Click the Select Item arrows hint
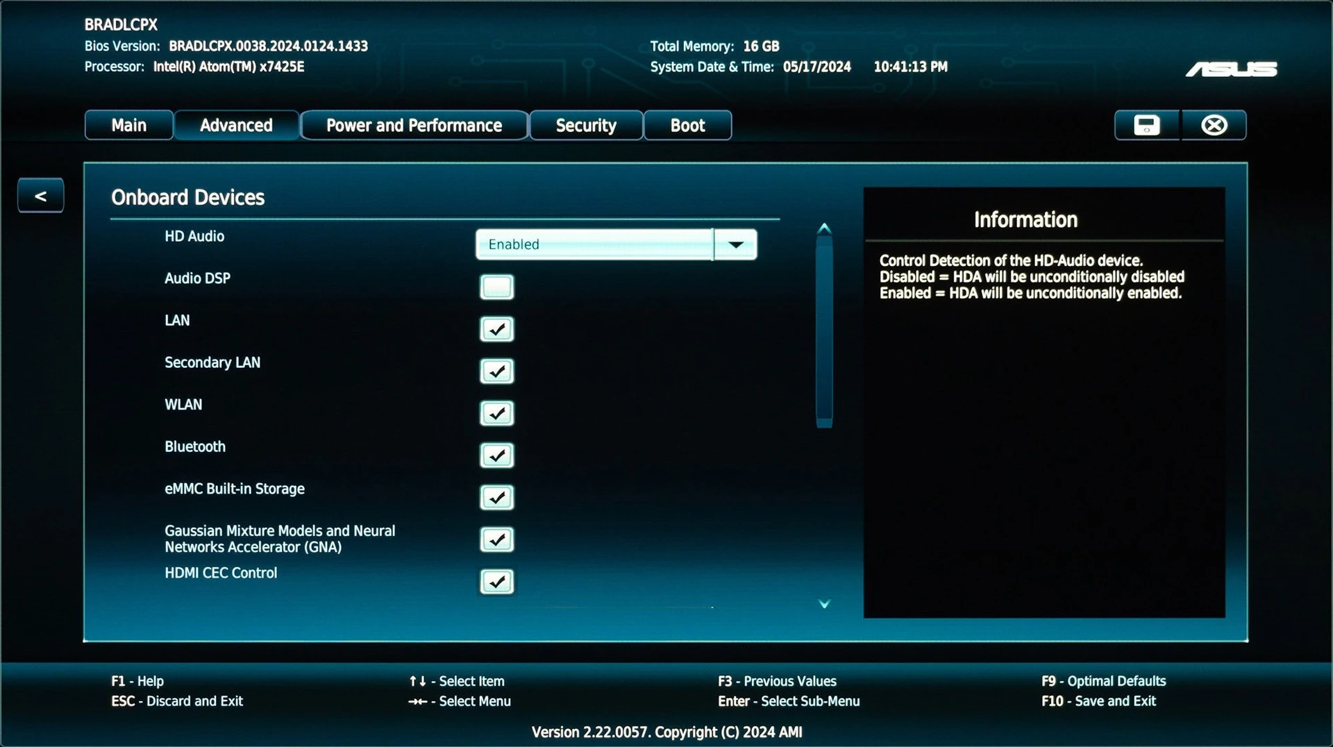 [x=457, y=681]
